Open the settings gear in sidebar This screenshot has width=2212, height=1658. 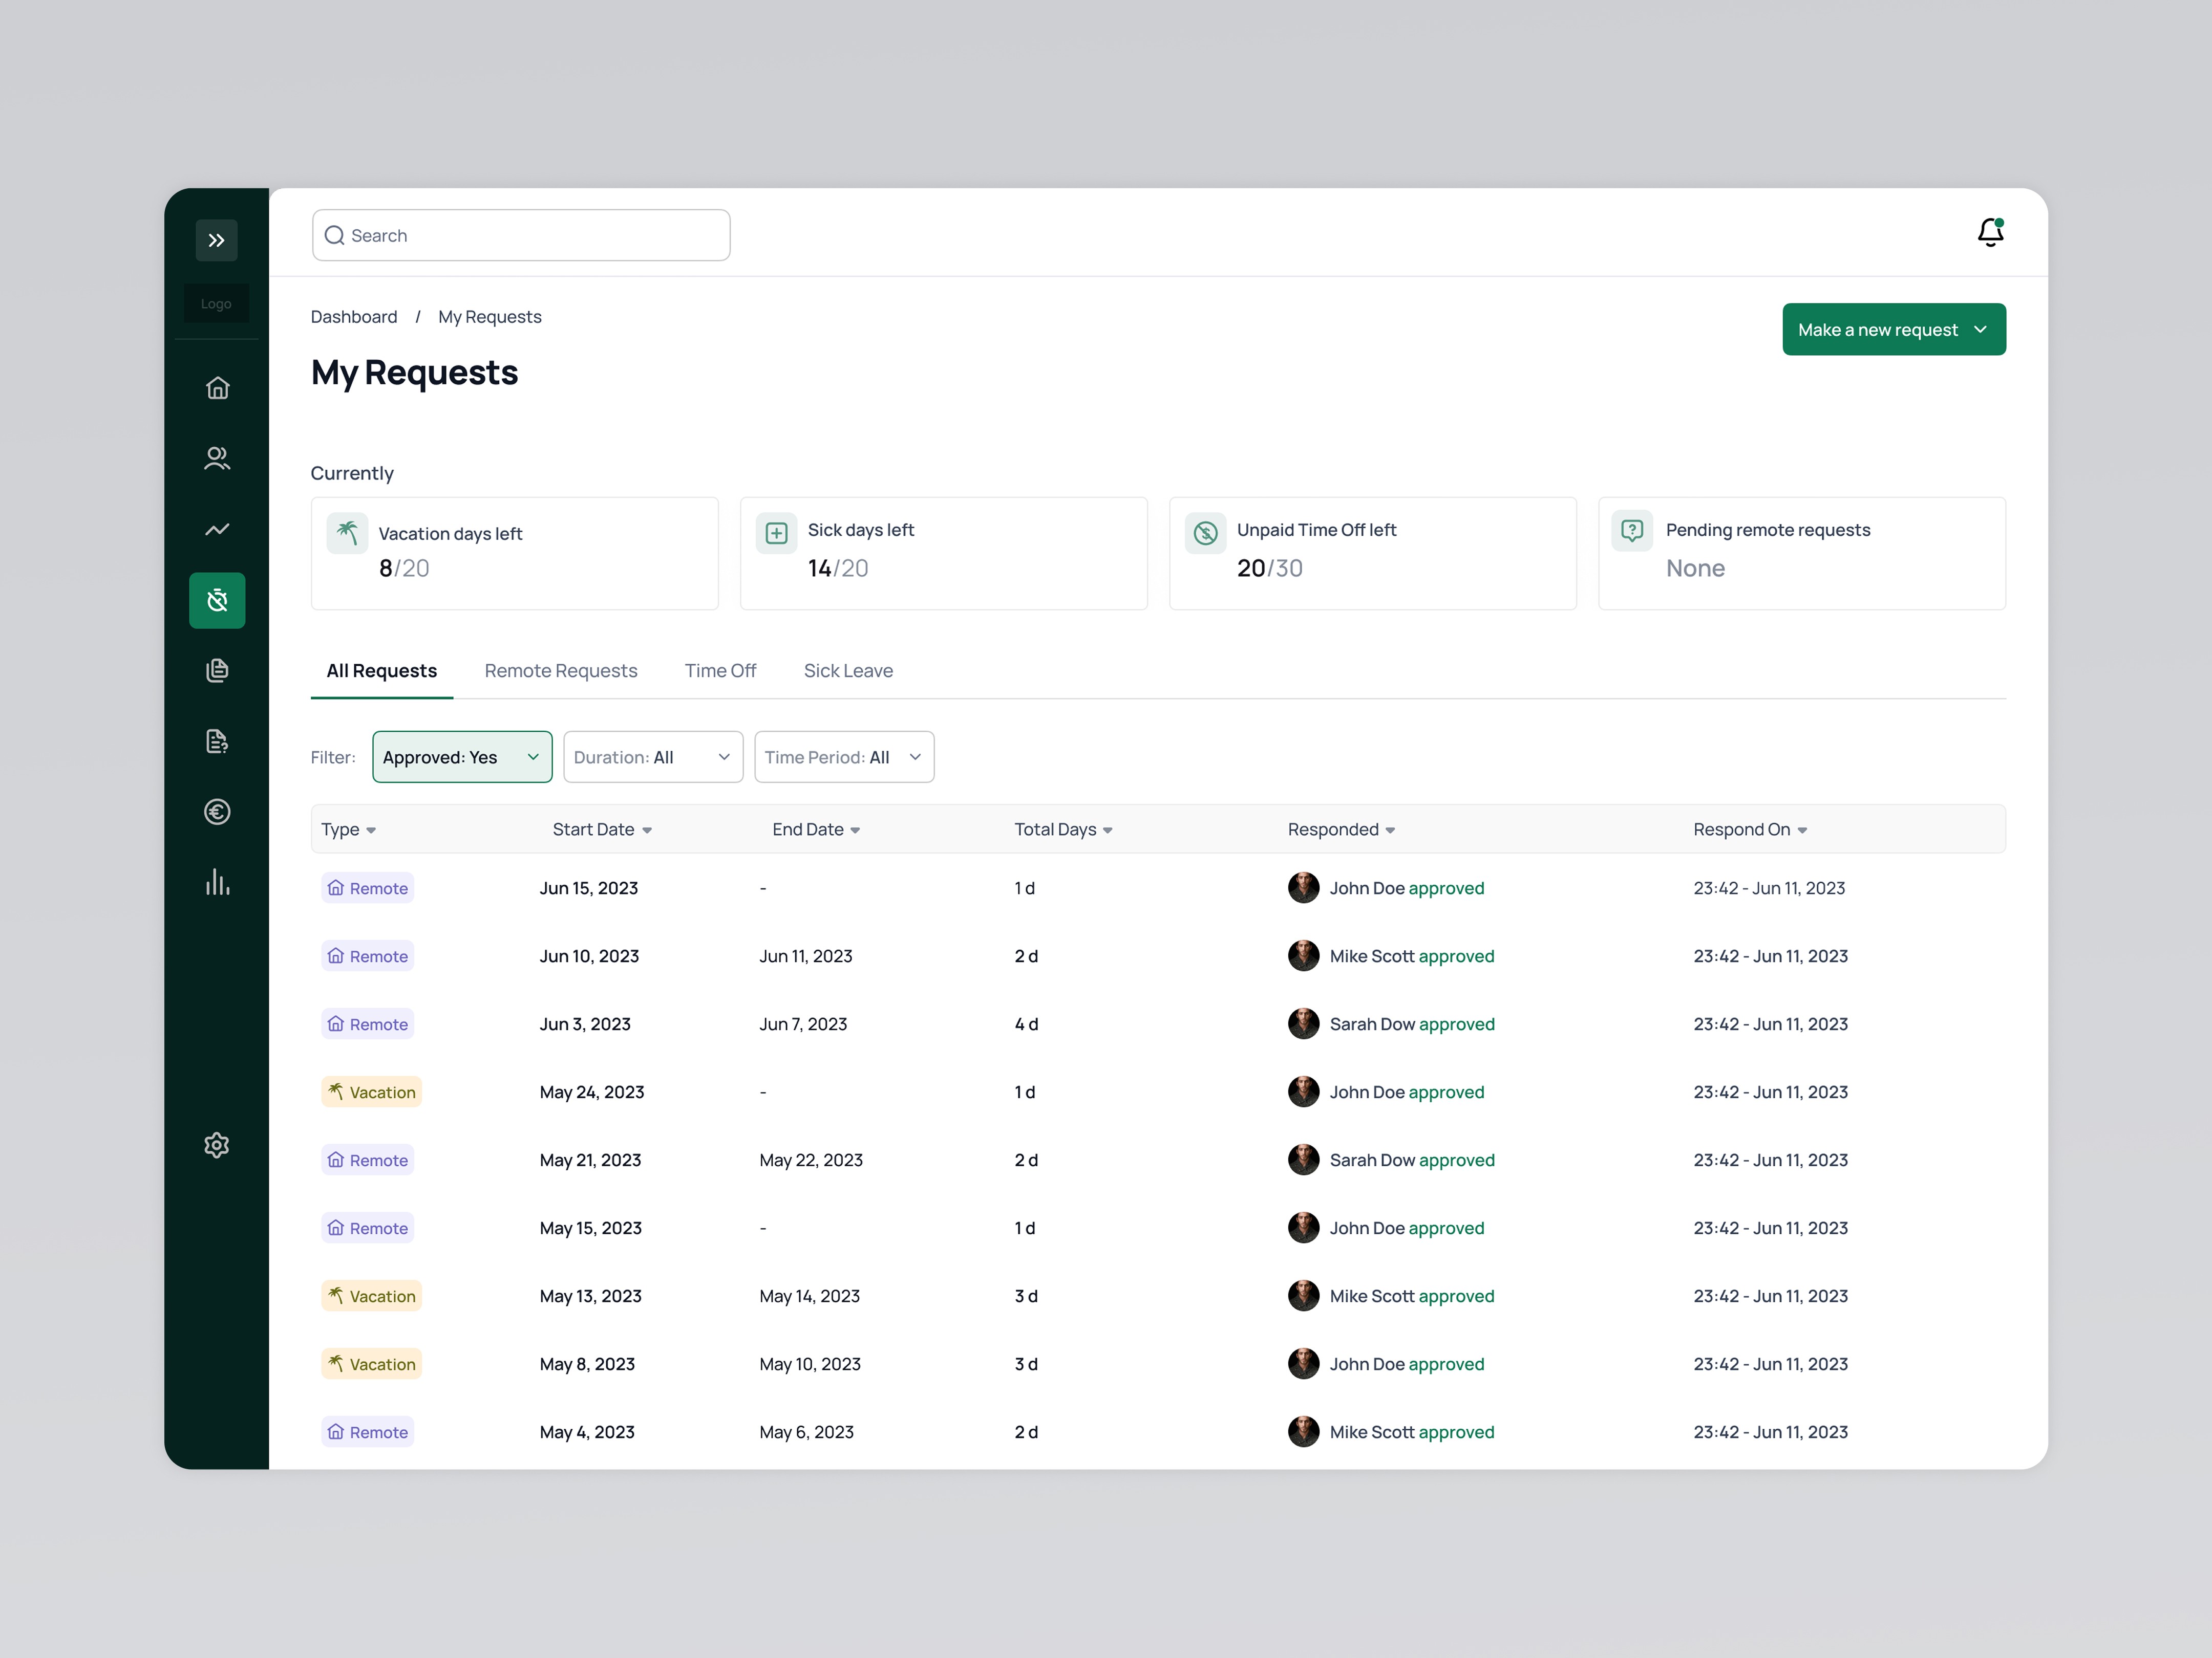tap(217, 1145)
